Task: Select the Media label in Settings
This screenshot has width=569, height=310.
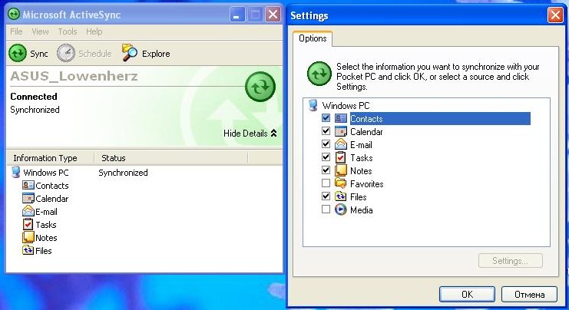Action: click(x=362, y=210)
